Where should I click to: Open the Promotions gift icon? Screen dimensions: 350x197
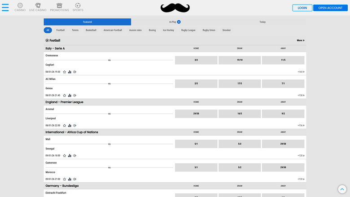(x=59, y=6)
